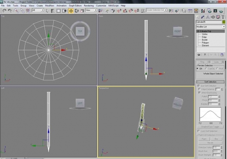Pick the Rectangular Selection Region tool
Image resolution: width=227 pixels, height=159 pixels.
pyautogui.click(x=59, y=11)
